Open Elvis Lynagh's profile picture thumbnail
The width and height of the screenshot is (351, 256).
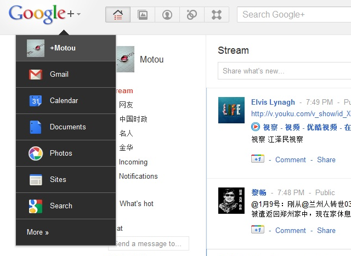(231, 110)
